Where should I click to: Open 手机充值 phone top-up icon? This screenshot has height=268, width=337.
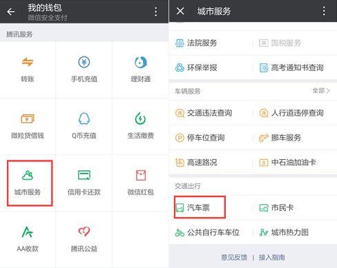[84, 62]
